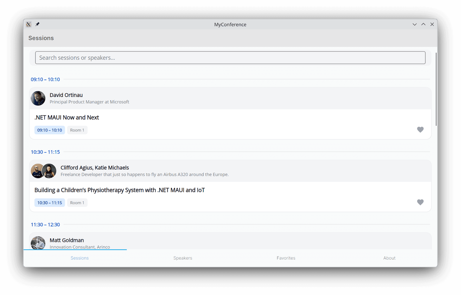
Task: Click the pin icon in title bar
Action: tap(37, 24)
